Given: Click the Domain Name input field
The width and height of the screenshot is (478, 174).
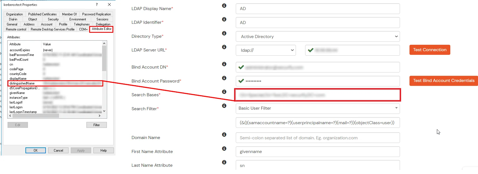Looking at the screenshot, I should point(318,138).
